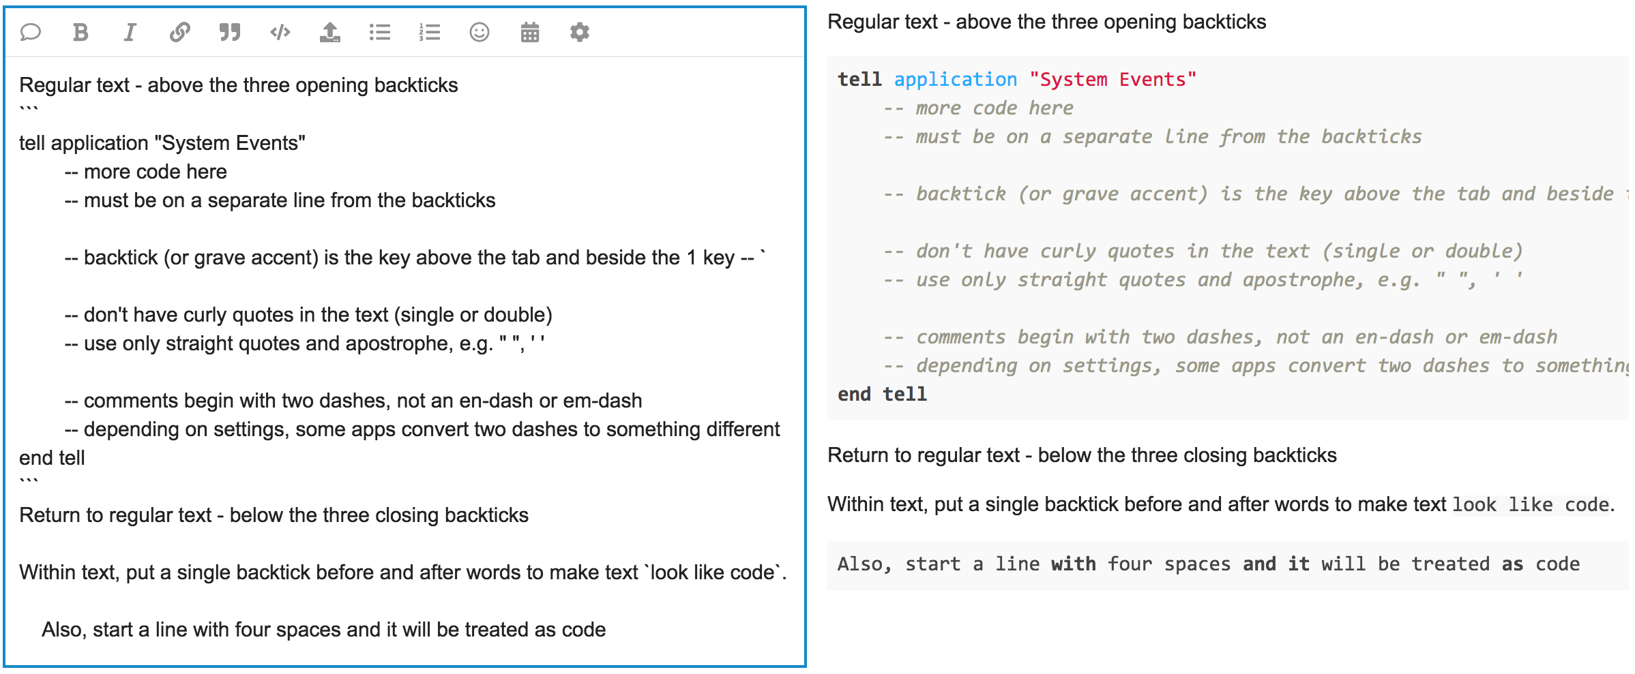This screenshot has width=1635, height=674.
Task: Click the opening three backticks in editor
Action: pos(29,110)
